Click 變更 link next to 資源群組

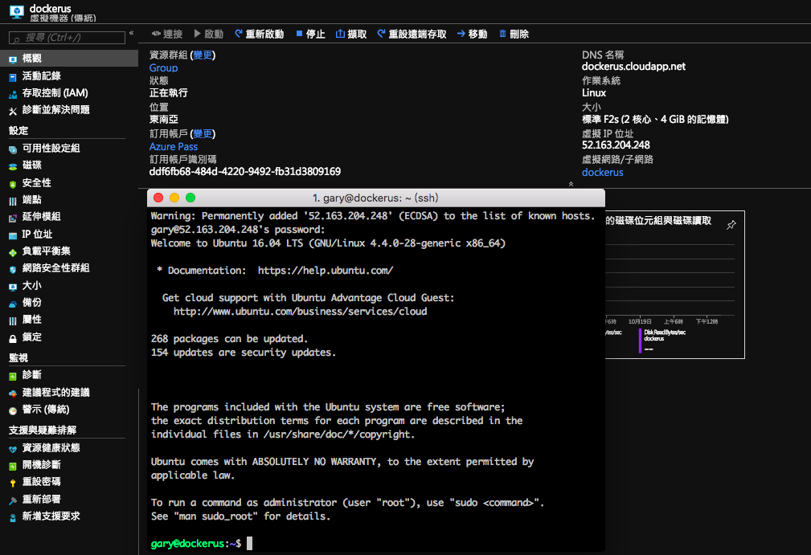point(203,55)
